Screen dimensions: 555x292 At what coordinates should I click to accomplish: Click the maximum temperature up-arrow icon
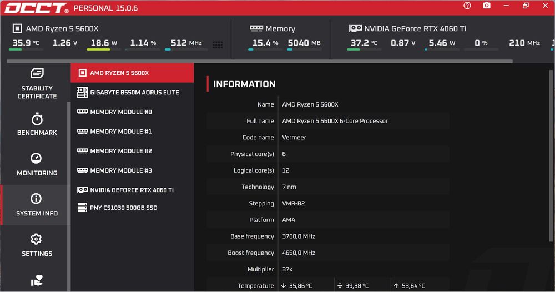396,285
